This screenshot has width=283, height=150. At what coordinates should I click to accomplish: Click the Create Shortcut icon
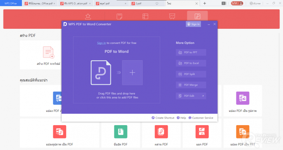point(153,118)
